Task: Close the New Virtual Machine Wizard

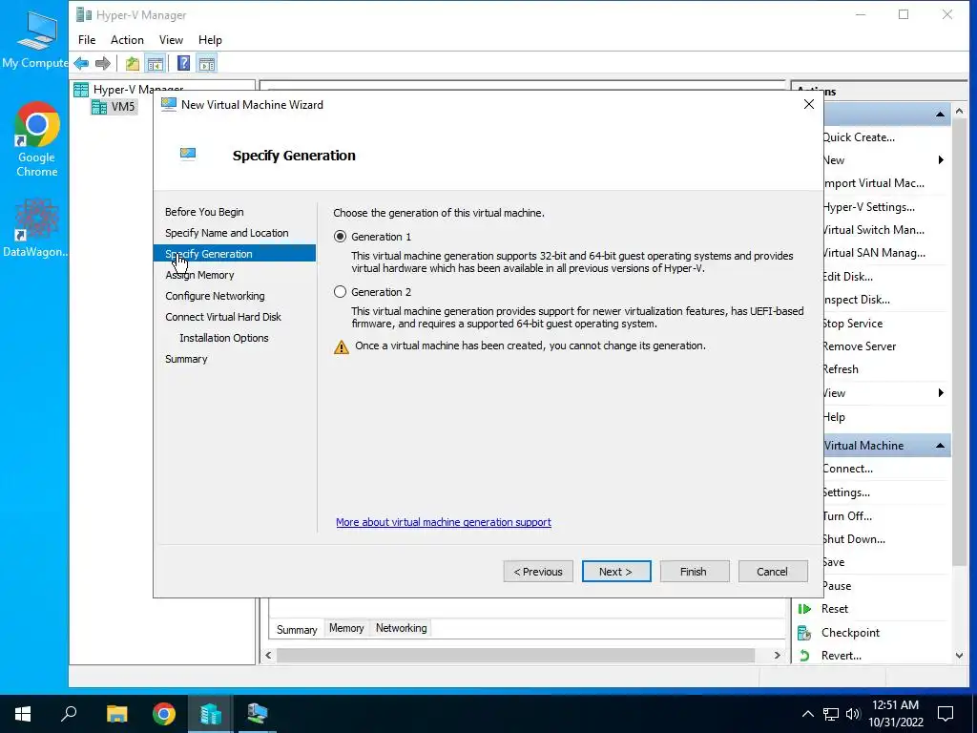Action: pyautogui.click(x=809, y=105)
